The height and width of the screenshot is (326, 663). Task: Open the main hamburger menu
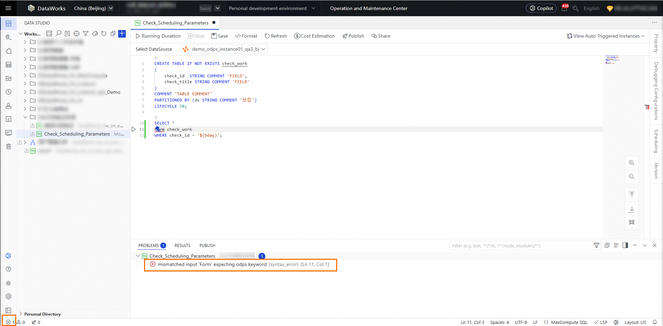[x=9, y=8]
